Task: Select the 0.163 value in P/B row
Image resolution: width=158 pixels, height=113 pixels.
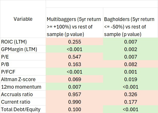Action: [x=74, y=64]
